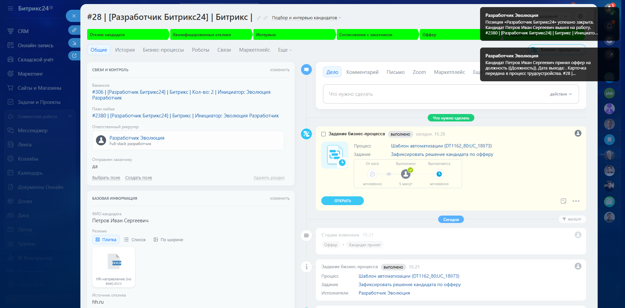Switch resume view to Список
This screenshot has height=308, width=625.
135,240
